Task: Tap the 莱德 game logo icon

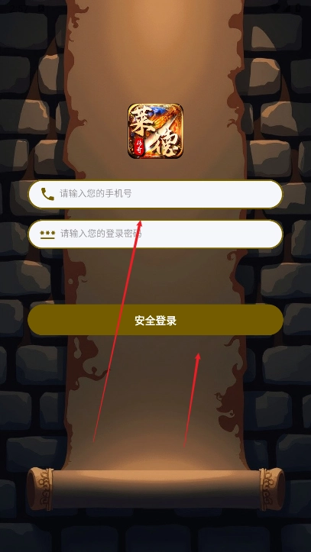Action: click(x=155, y=131)
